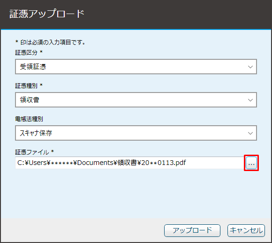Click the 証憑区分 field label
The width and height of the screenshot is (272, 243).
point(26,53)
